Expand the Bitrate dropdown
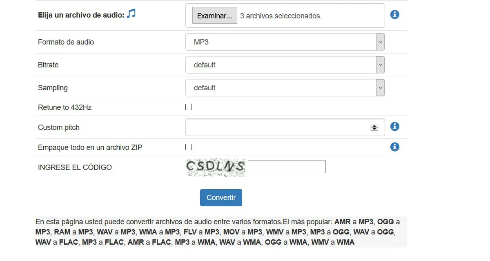Image resolution: width=490 pixels, height=261 pixels. click(x=285, y=65)
